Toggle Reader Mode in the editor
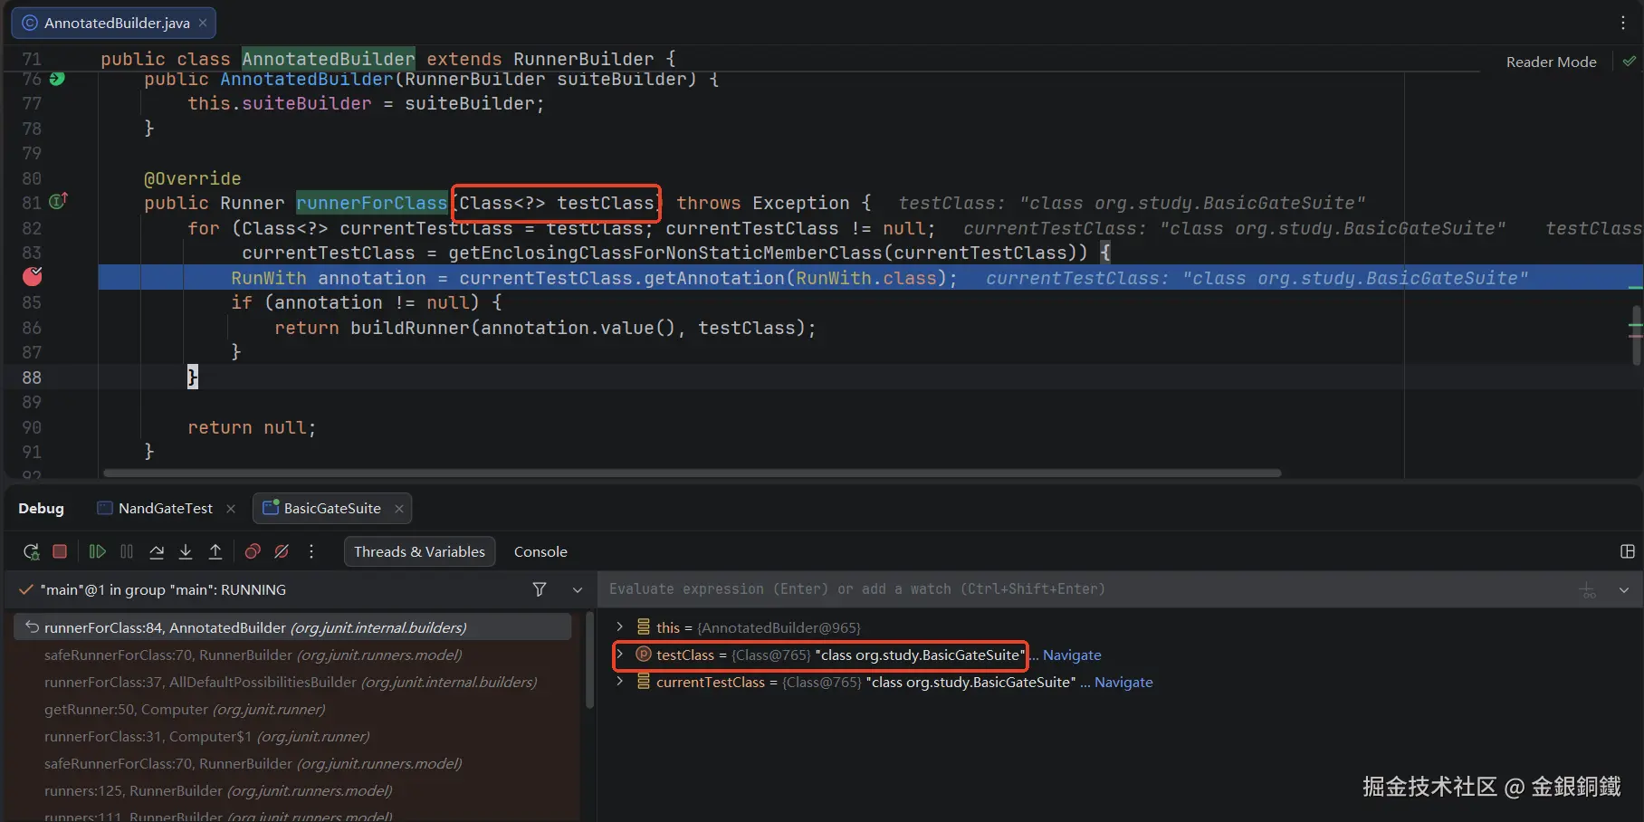This screenshot has width=1644, height=822. click(1551, 62)
